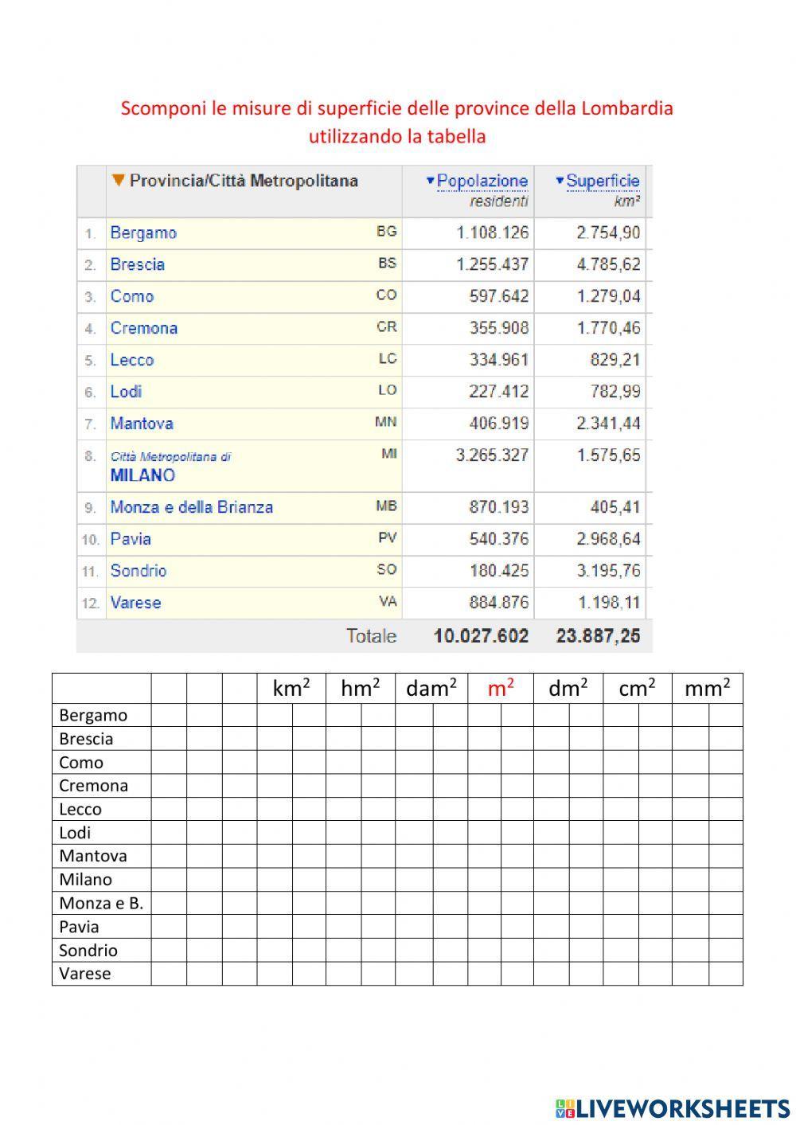Click the dm² column header in worksheet grid
The image size is (796, 1125).
pyautogui.click(x=568, y=689)
